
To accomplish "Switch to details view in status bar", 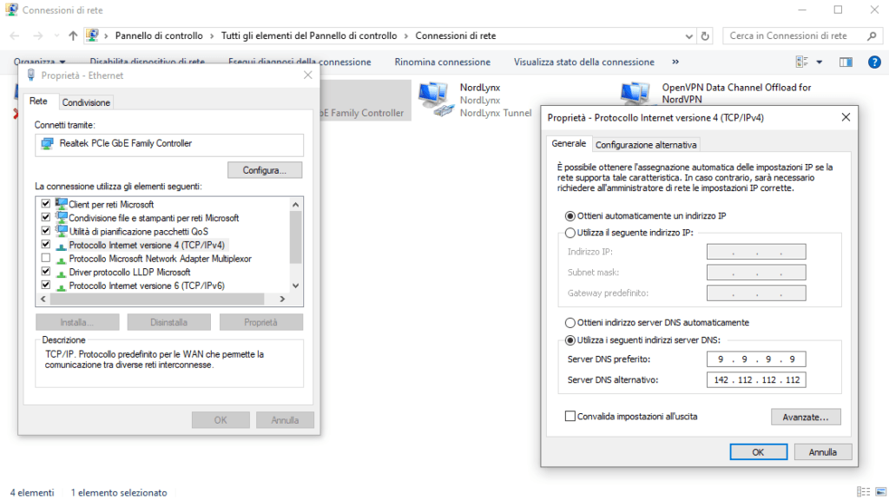I will 863,492.
